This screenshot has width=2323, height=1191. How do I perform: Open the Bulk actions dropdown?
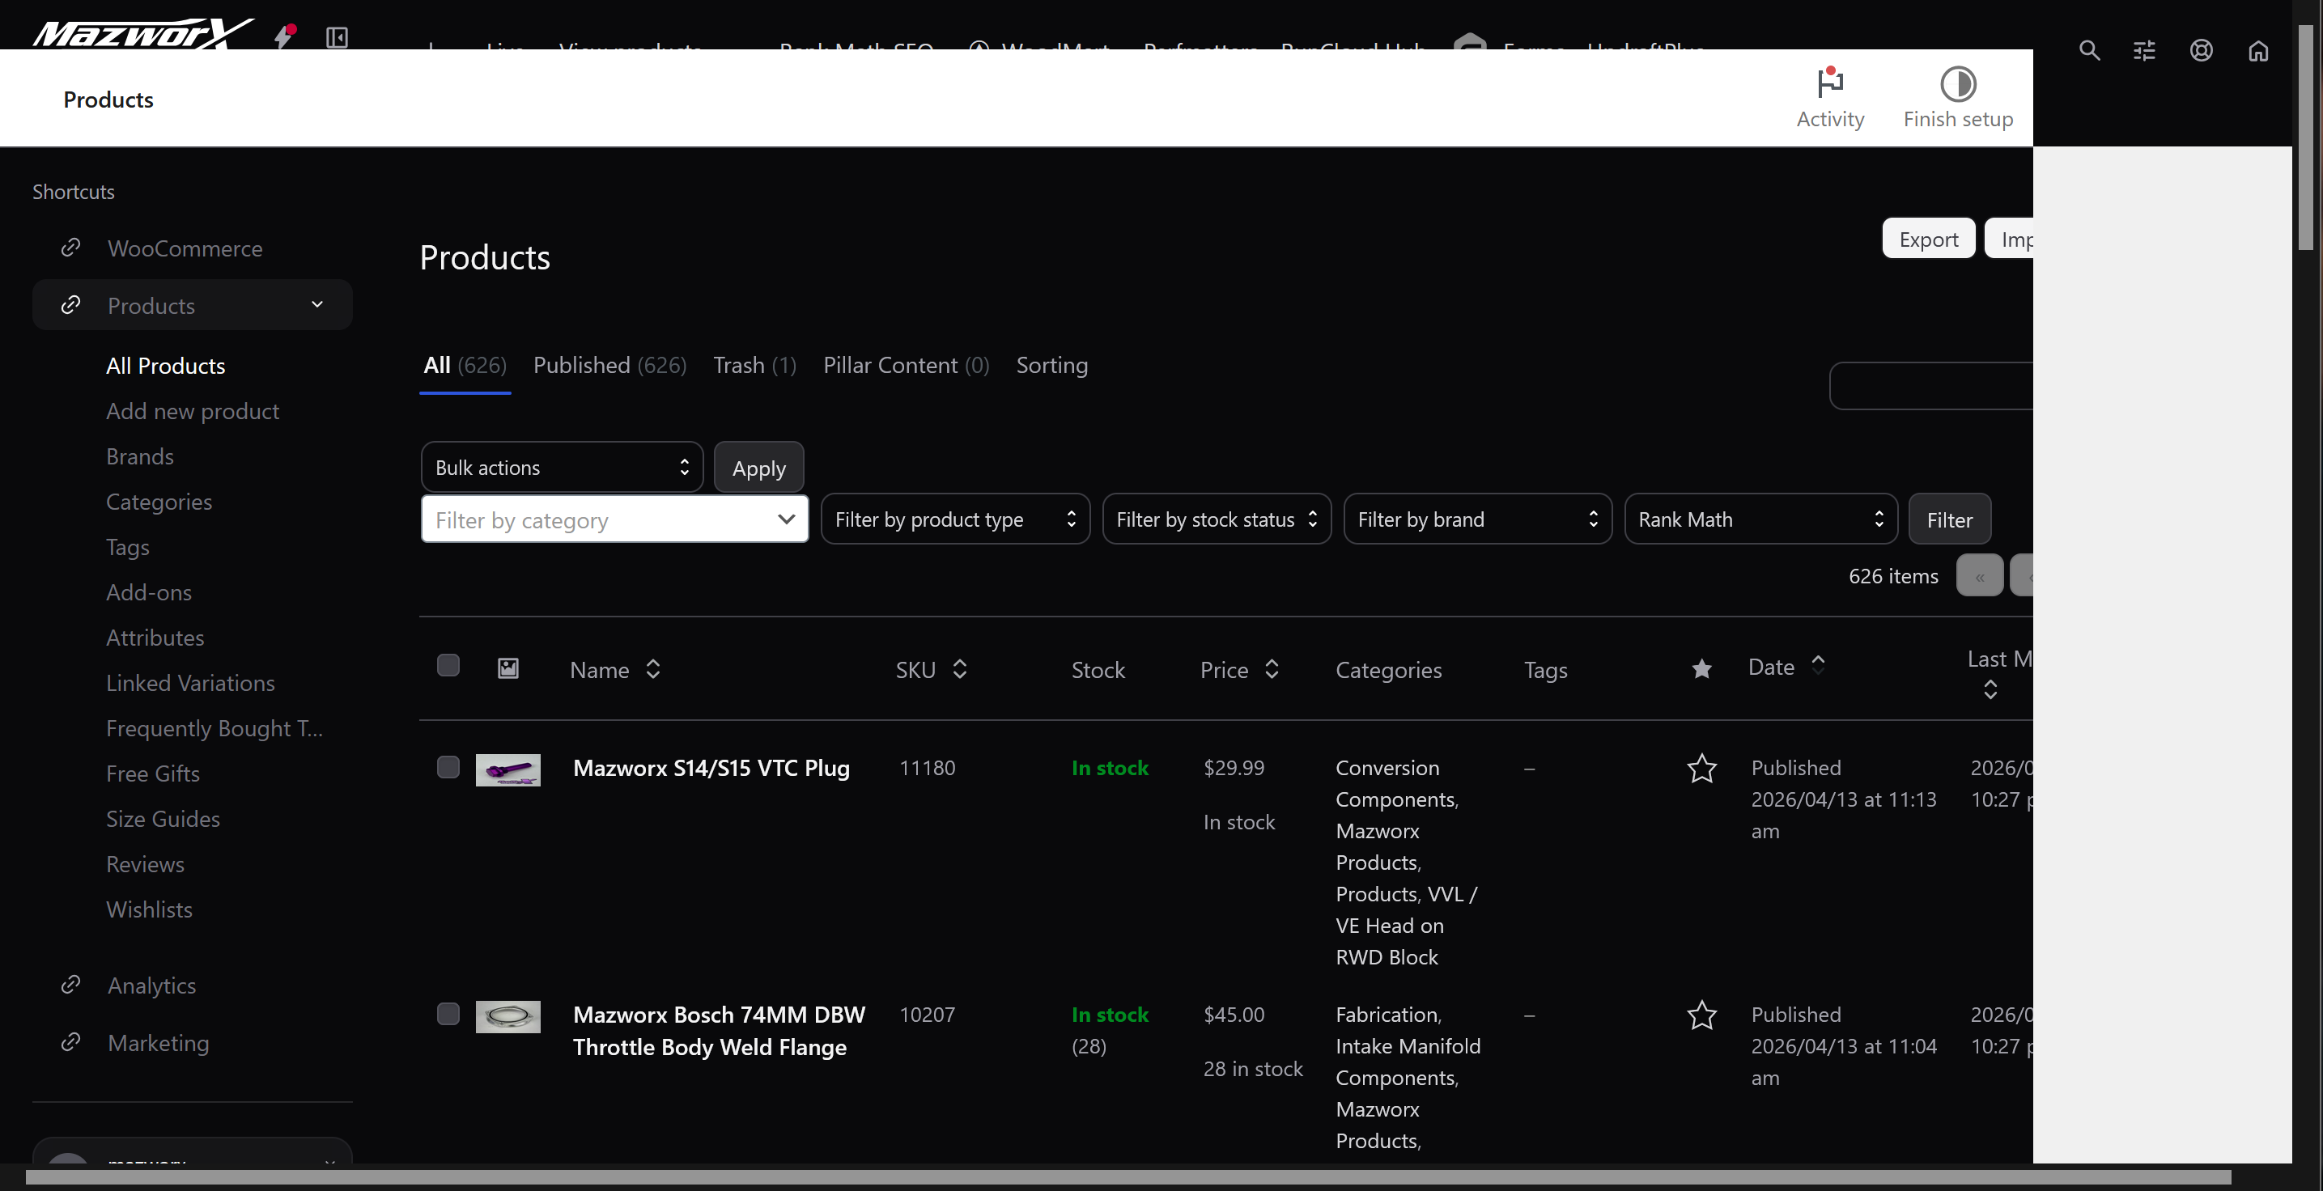[562, 467]
